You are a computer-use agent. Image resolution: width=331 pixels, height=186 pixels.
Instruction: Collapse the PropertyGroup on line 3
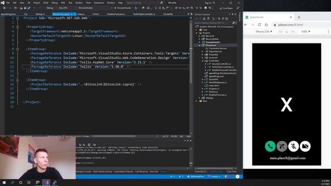18,27
